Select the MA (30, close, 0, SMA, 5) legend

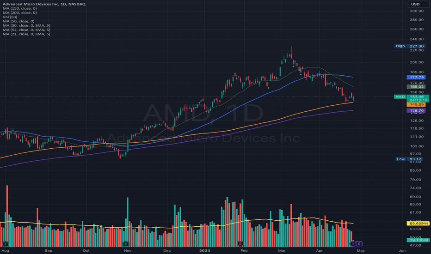(x=26, y=25)
